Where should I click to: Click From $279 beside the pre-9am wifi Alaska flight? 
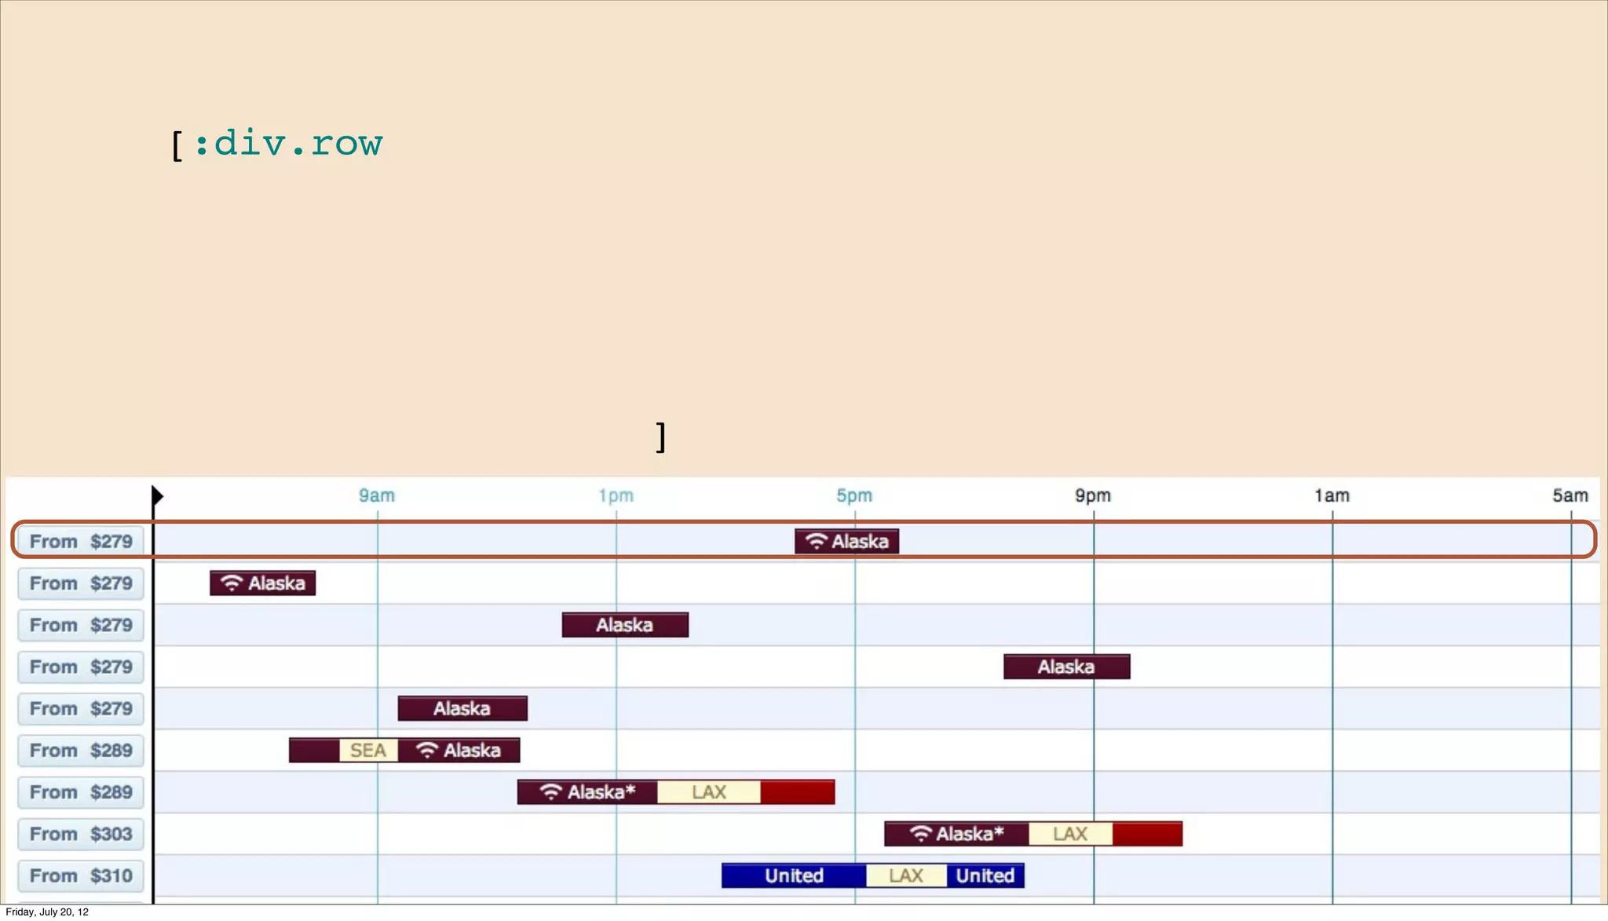pos(81,583)
